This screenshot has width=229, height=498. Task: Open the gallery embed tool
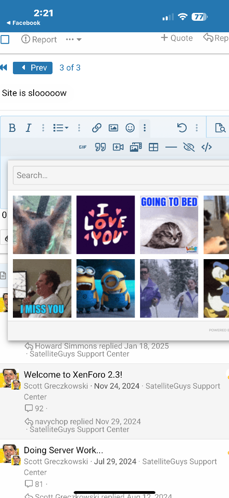(136, 147)
